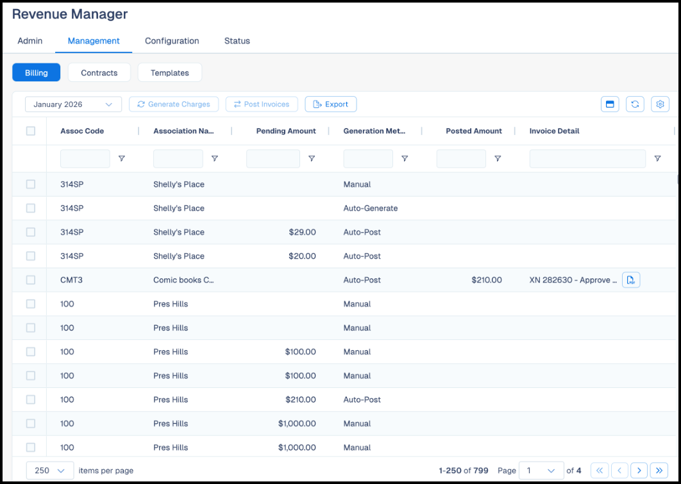The width and height of the screenshot is (681, 484).
Task: Click the Post Invoices button
Action: tap(262, 104)
